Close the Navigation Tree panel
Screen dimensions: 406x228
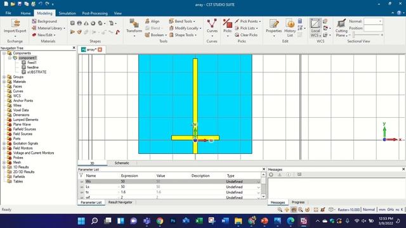74,48
